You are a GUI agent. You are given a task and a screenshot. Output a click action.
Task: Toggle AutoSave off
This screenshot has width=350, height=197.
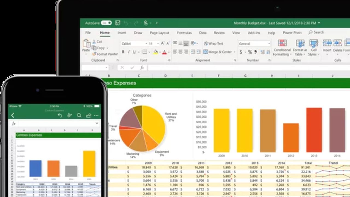tap(107, 23)
